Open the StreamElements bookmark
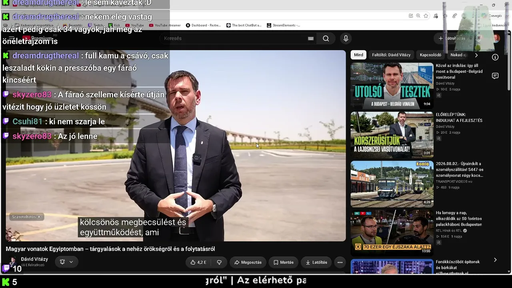This screenshot has width=512, height=288. [283, 25]
